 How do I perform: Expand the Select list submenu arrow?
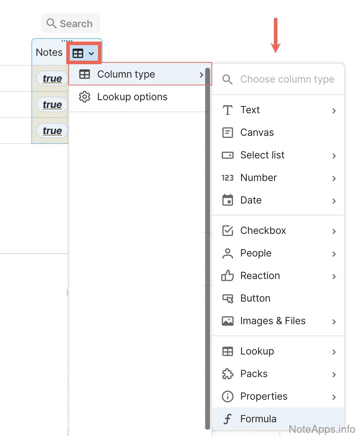pos(334,156)
